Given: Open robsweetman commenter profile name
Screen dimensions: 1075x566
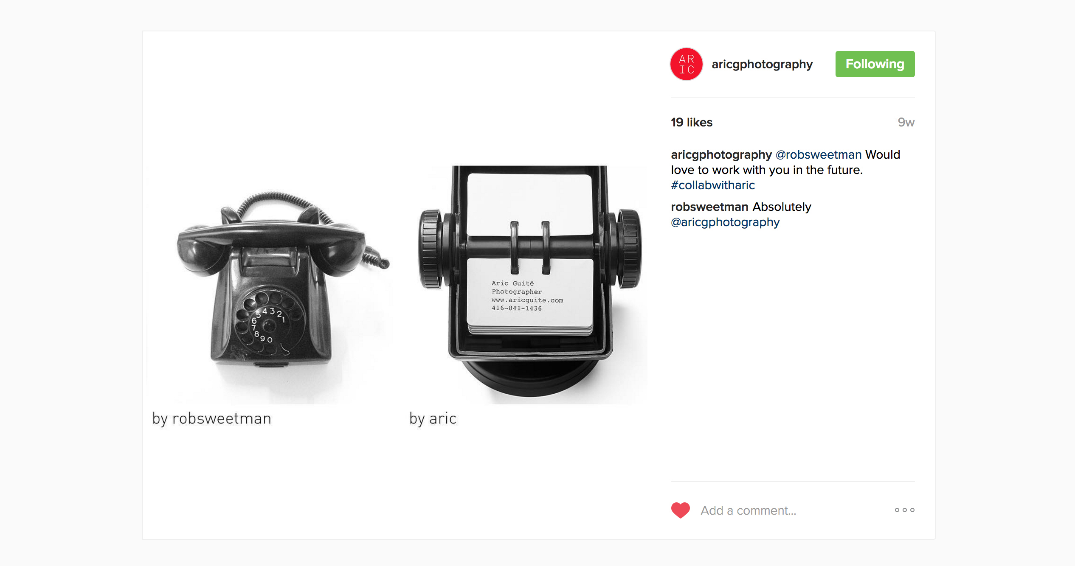Looking at the screenshot, I should [x=709, y=207].
